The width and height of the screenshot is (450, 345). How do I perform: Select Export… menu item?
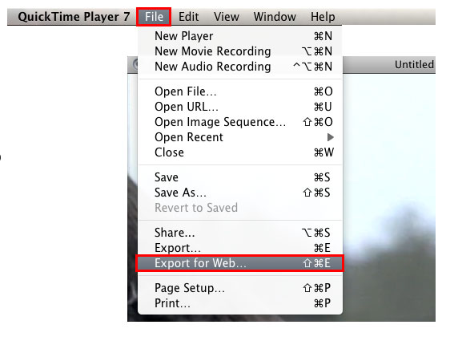coord(240,248)
